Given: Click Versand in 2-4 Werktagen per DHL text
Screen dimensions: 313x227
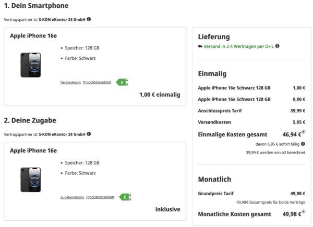Looking at the screenshot, I should pos(239,46).
